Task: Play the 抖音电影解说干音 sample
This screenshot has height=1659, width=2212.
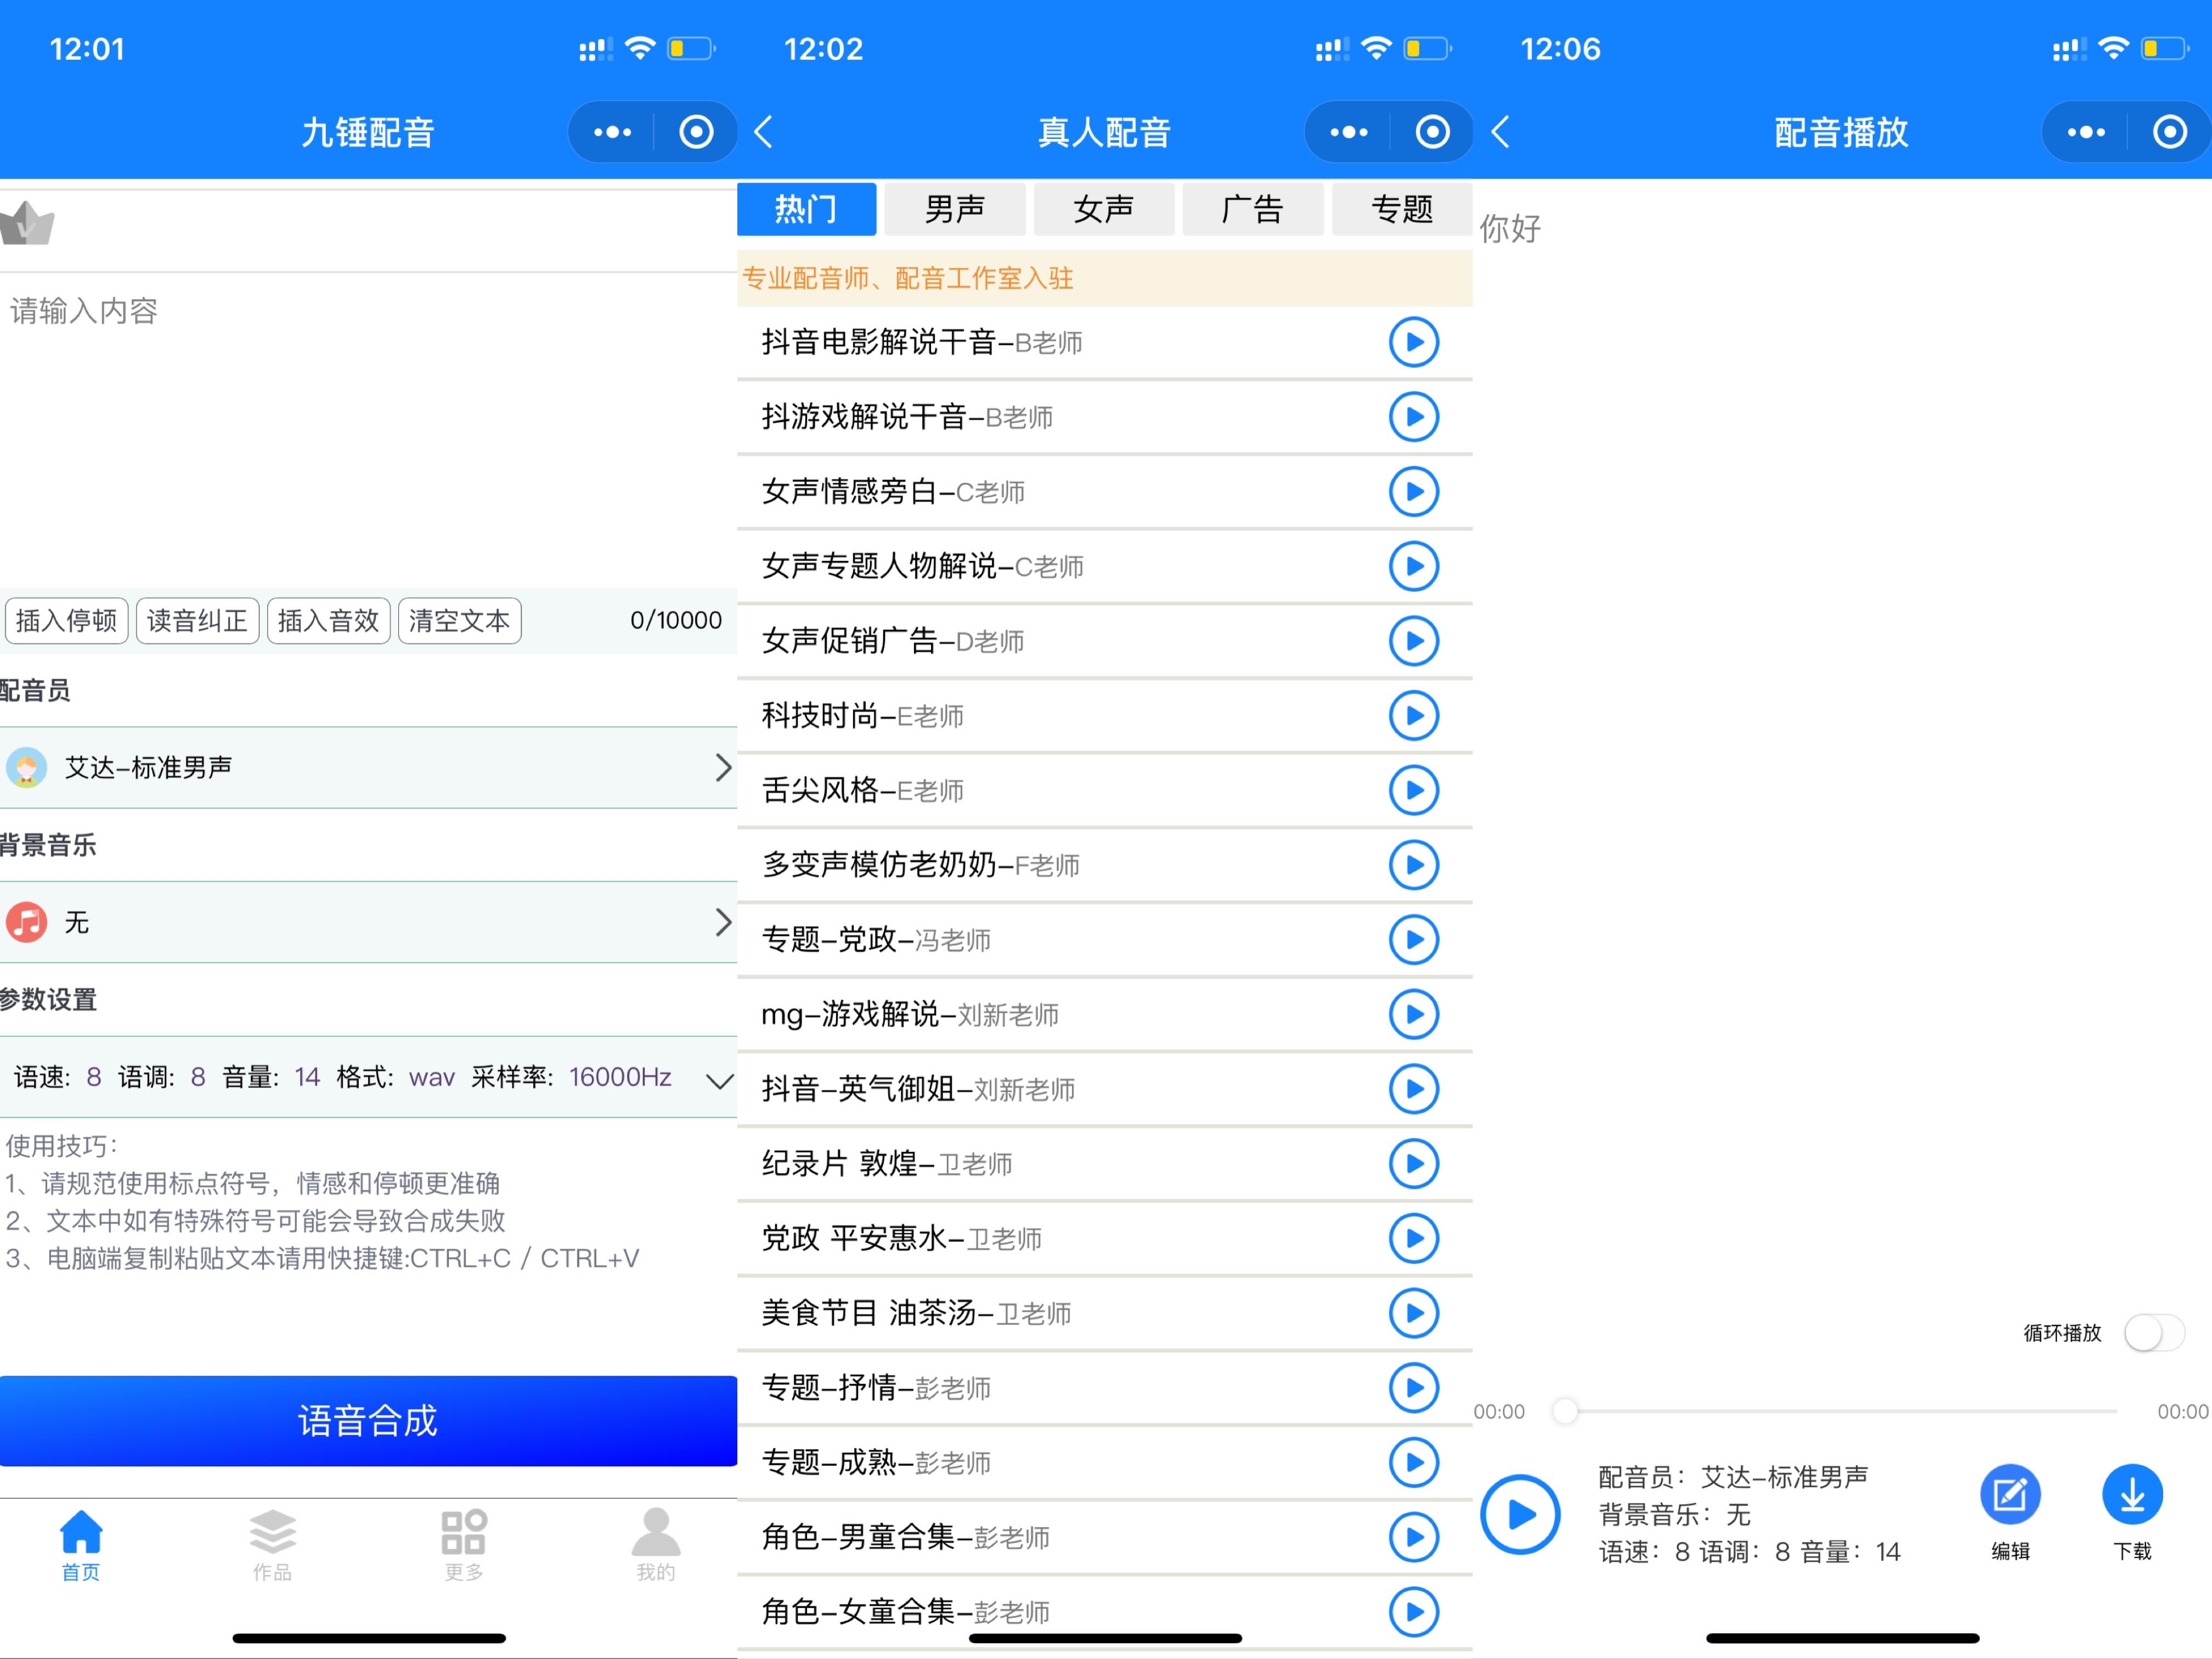Action: click(x=1413, y=342)
